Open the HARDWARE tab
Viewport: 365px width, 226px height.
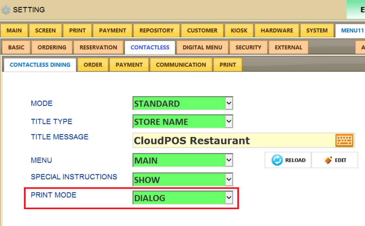coord(277,30)
